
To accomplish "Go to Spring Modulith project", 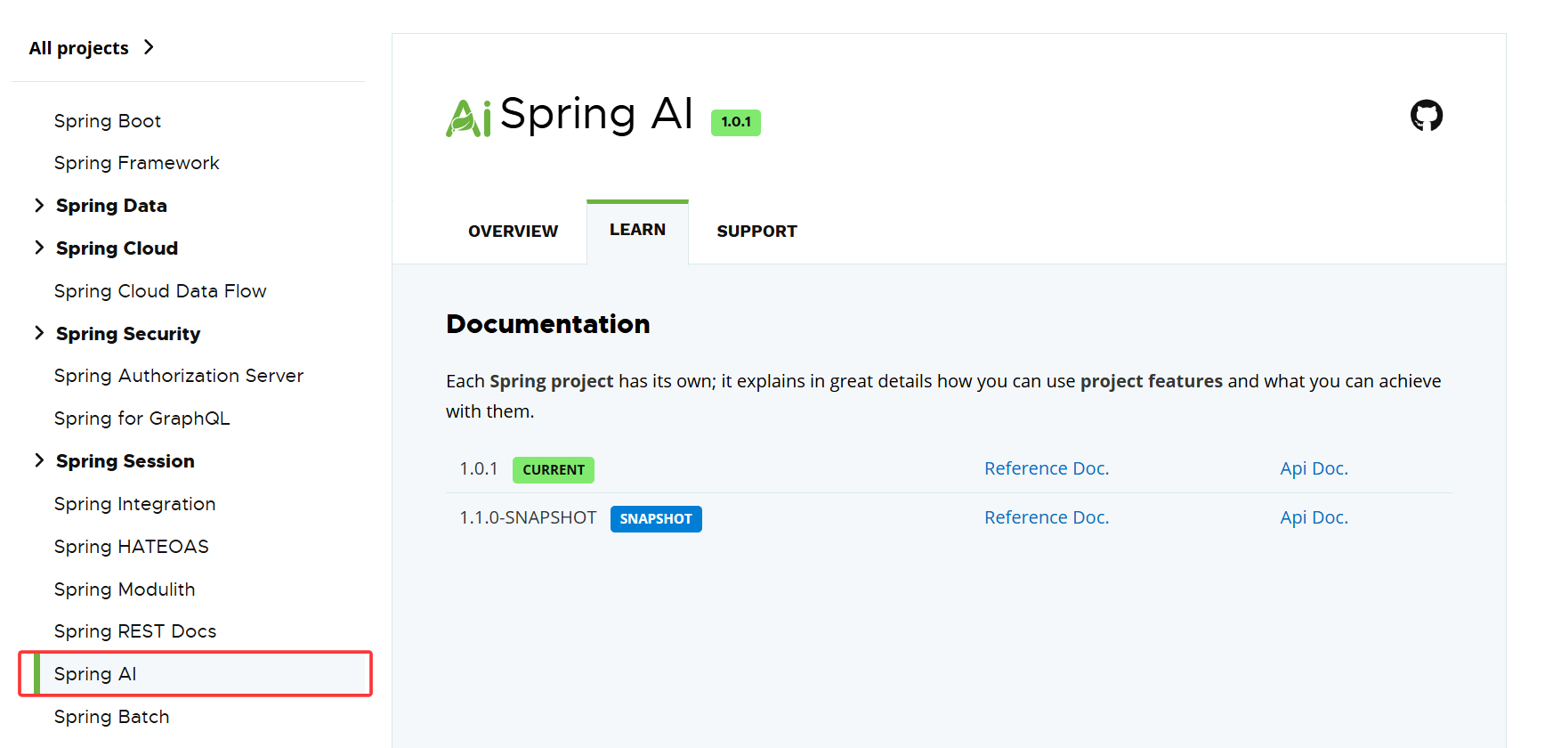I will pos(125,589).
